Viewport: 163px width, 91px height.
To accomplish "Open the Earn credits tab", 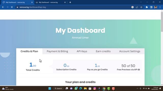I will (103, 51).
